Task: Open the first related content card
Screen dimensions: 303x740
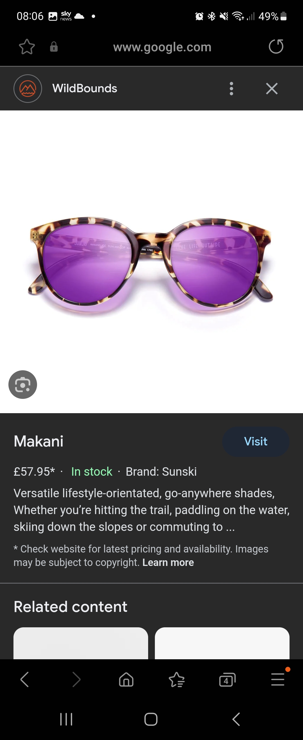Action: point(81,643)
